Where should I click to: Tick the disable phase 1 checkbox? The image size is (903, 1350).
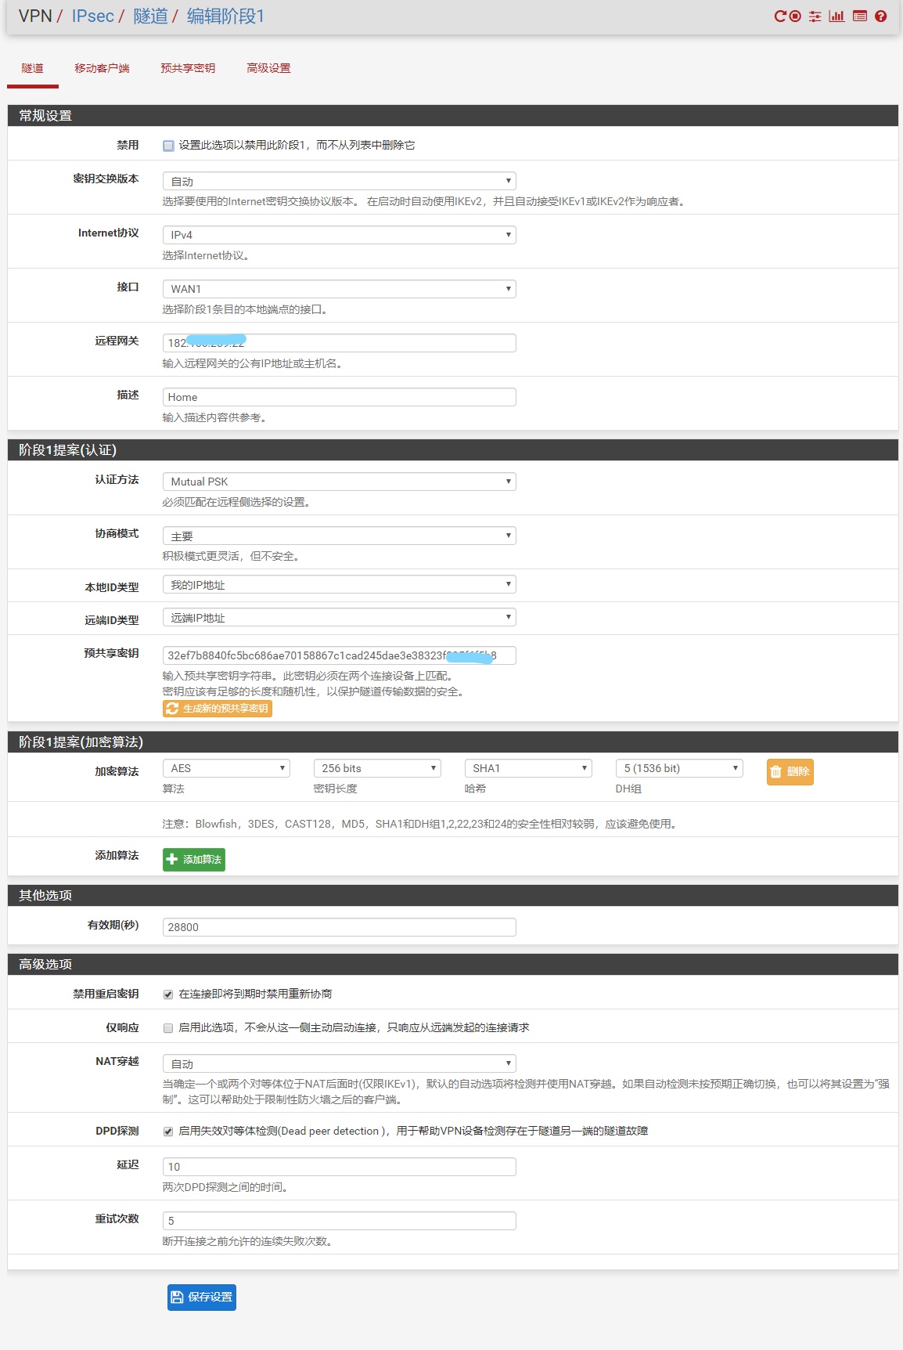(x=168, y=146)
